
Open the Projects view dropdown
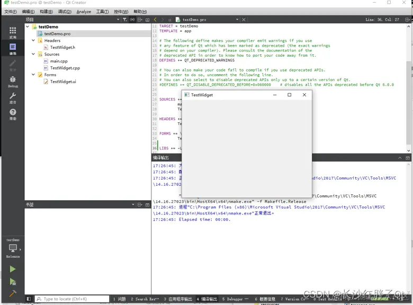(x=118, y=20)
